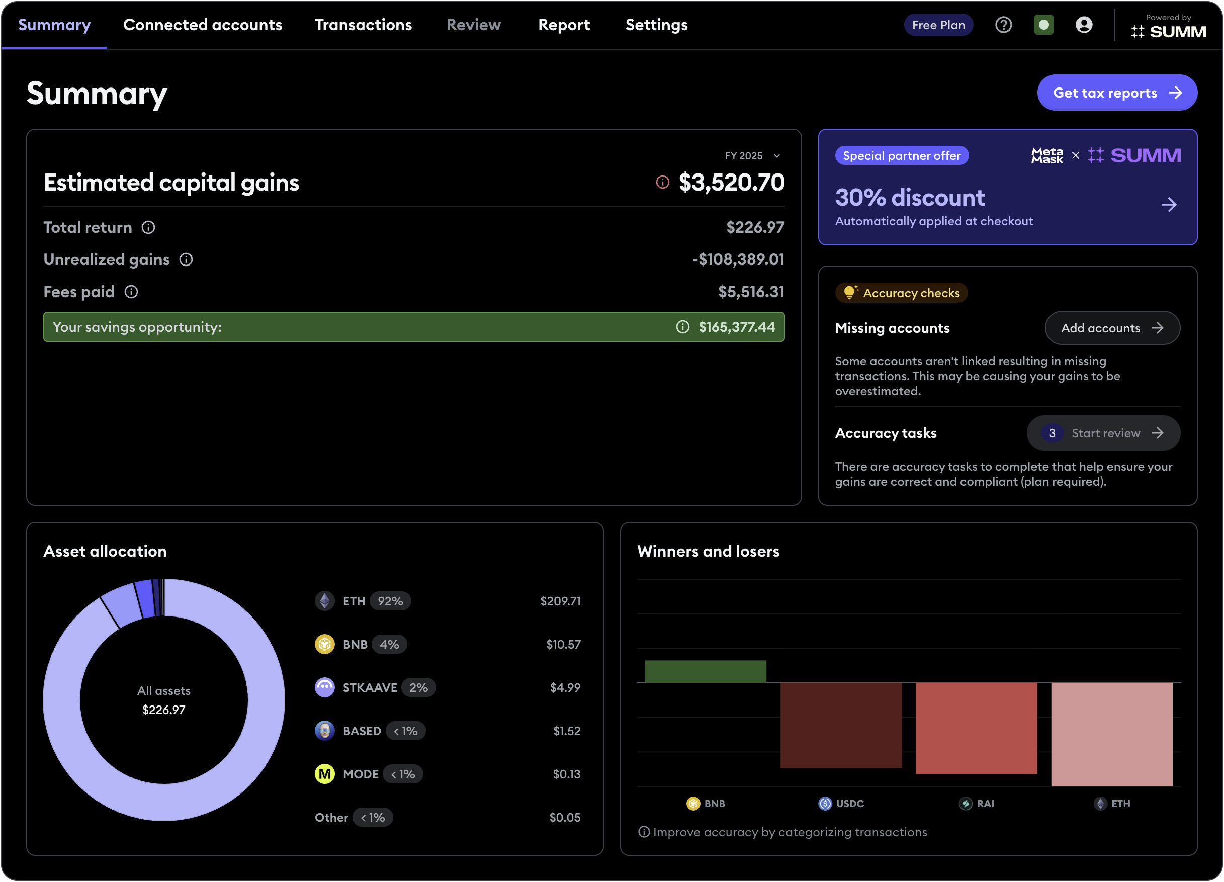Click the All assets donut center
This screenshot has height=882, width=1224.
pyautogui.click(x=163, y=700)
